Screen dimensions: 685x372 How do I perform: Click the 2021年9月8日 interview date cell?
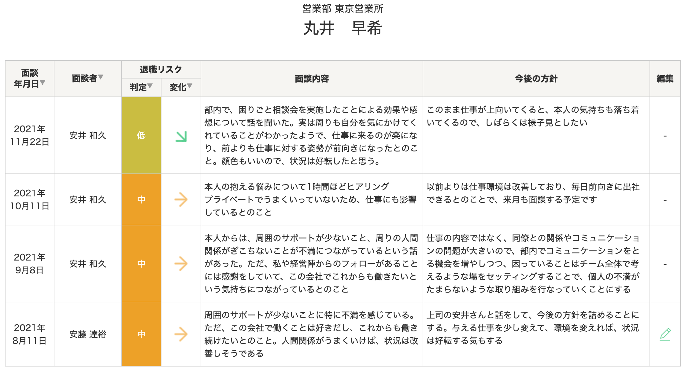click(30, 264)
